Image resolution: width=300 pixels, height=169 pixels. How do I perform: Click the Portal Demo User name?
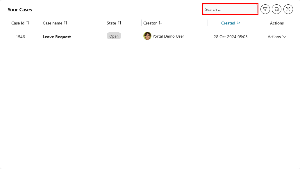pos(168,36)
